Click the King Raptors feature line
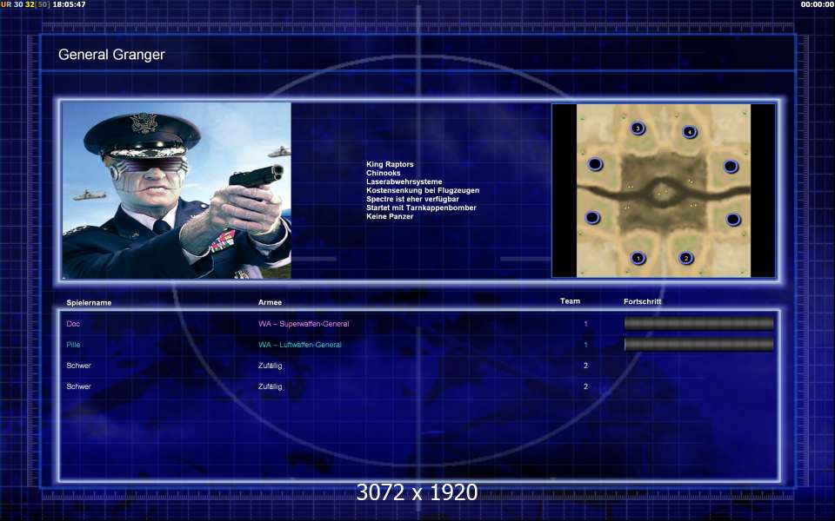This screenshot has width=835, height=521. tap(390, 164)
